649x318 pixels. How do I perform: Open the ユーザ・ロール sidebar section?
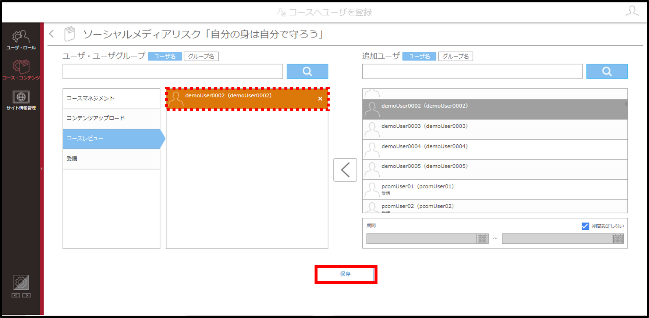[x=21, y=40]
